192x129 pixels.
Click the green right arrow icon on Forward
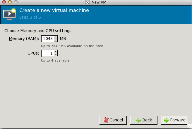click(x=167, y=120)
